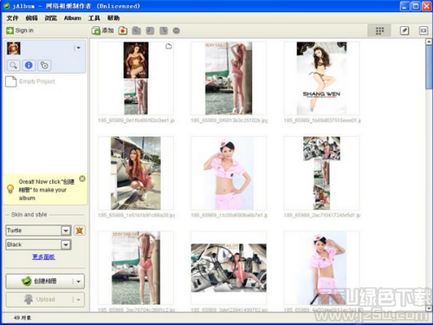Click the 添加 (Add) toolbar button
This screenshot has height=325, width=433.
click(102, 30)
